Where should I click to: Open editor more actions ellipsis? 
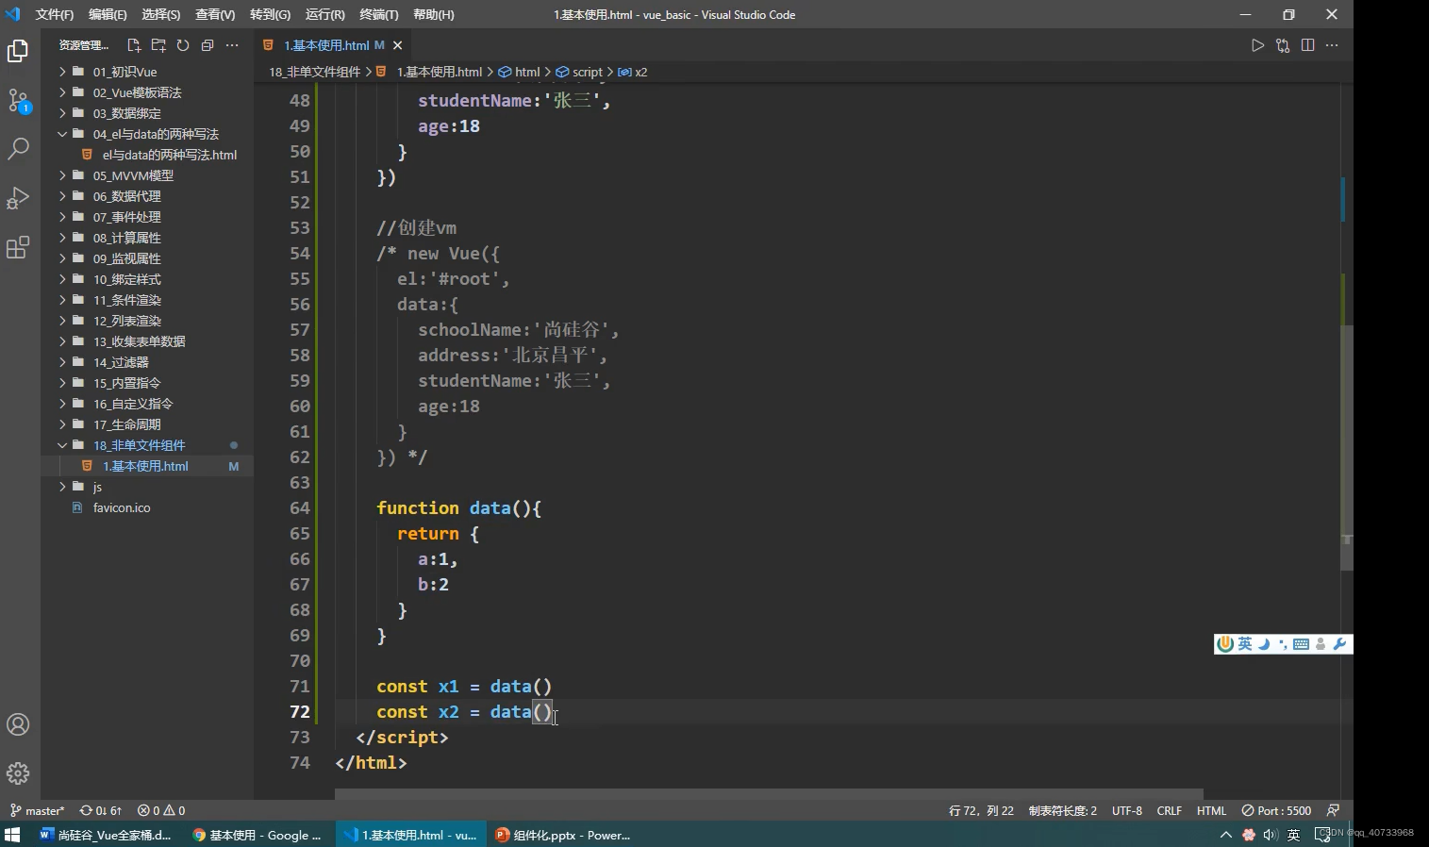point(1332,45)
